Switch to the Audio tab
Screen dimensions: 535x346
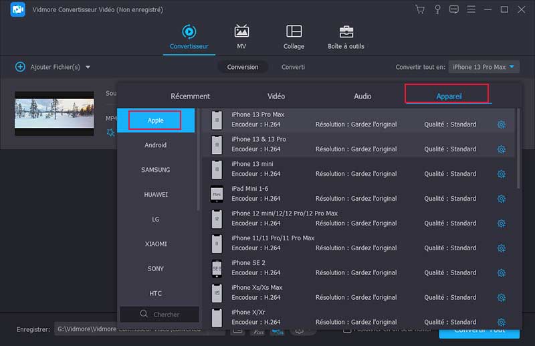tap(362, 96)
